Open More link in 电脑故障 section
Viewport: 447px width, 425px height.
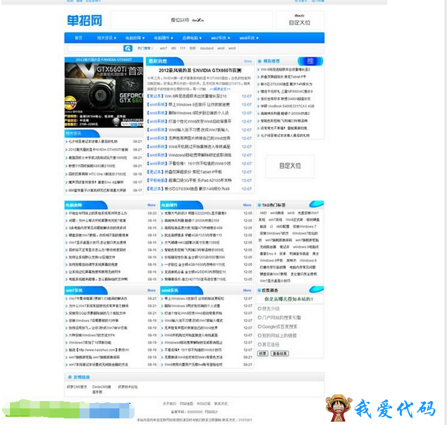(x=151, y=205)
